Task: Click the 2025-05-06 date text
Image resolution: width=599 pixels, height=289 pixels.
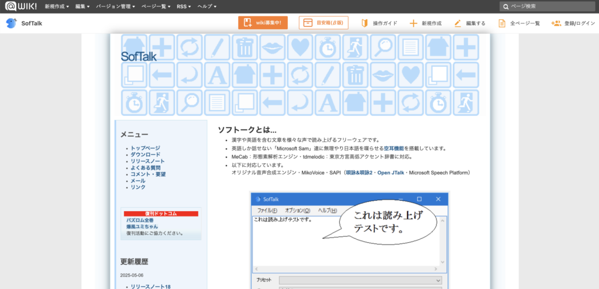Action: (130, 275)
